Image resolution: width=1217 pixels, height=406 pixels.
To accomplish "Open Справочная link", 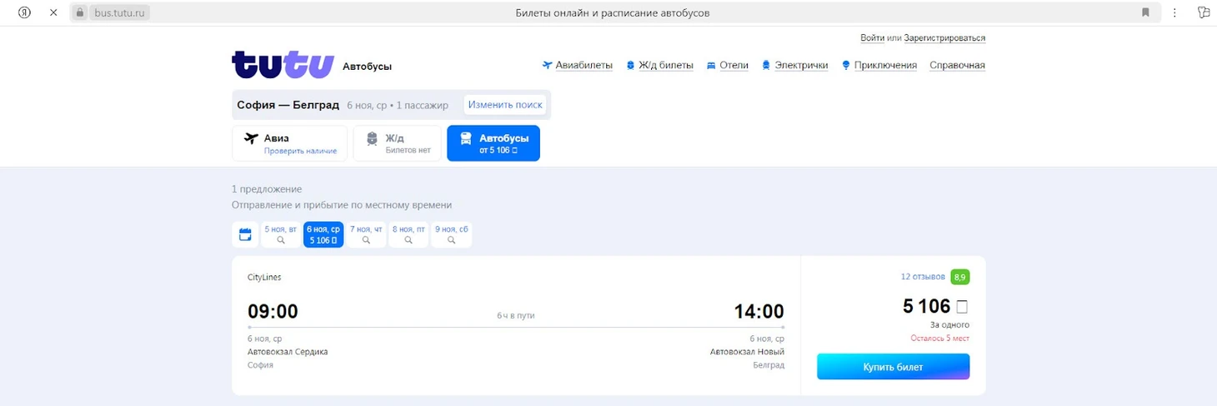I will 958,66.
